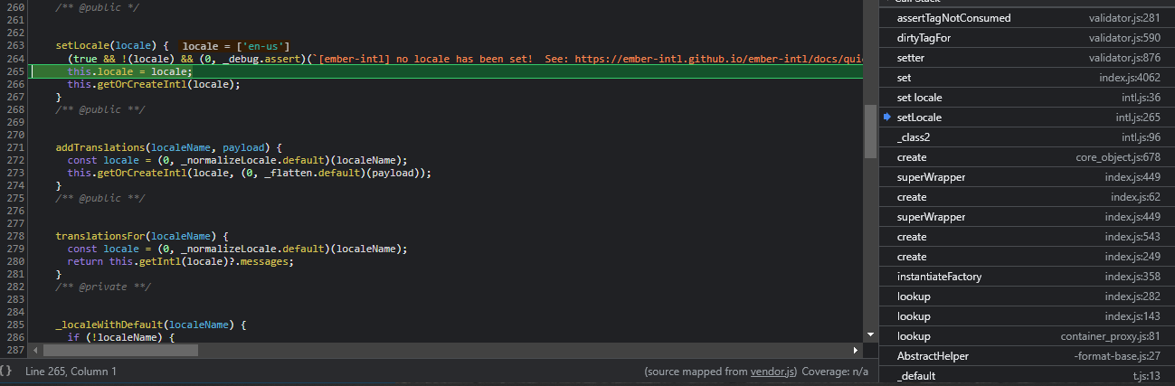Select the AbstractHelper call stack frame
This screenshot has height=386, width=1175.
tap(1026, 356)
